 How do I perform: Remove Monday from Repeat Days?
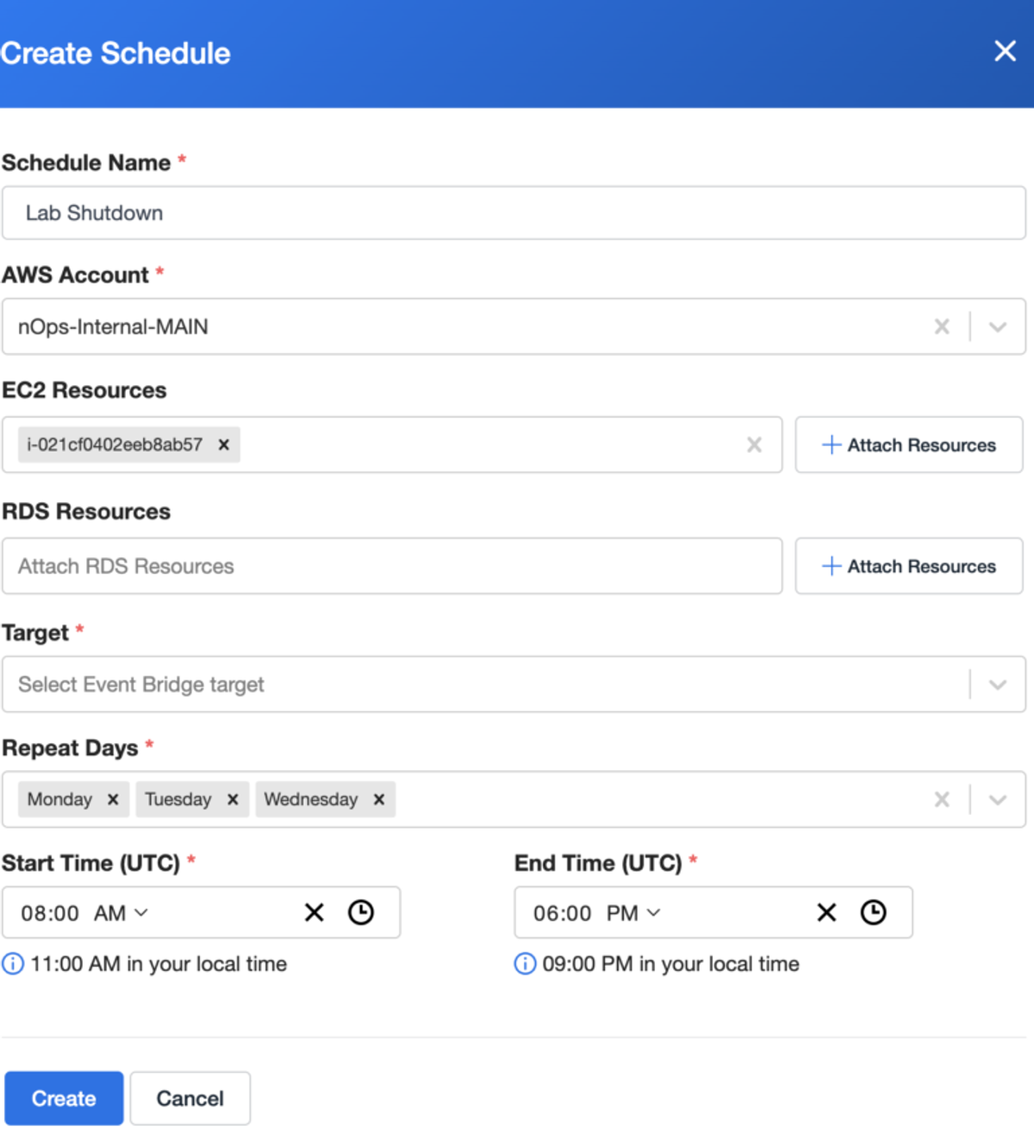pyautogui.click(x=113, y=799)
